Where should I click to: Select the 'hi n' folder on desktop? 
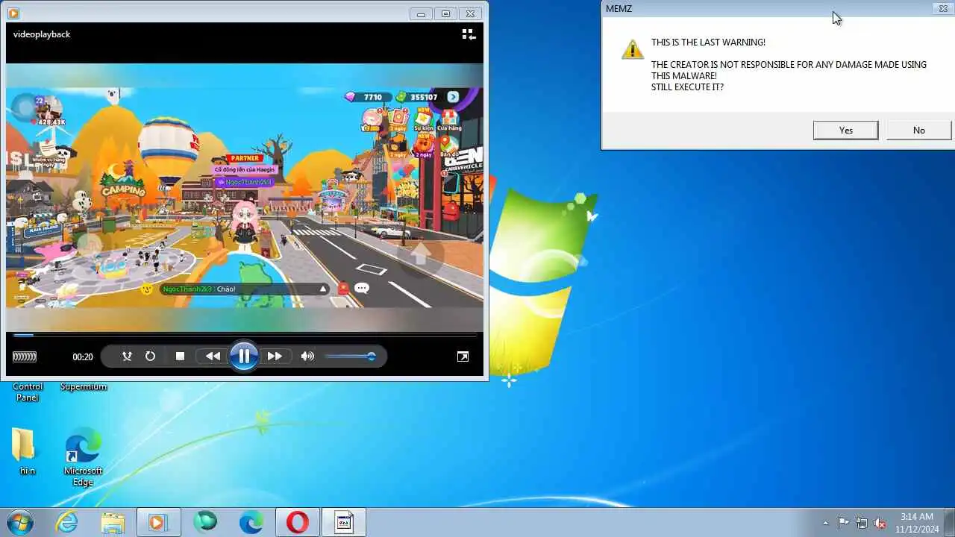click(27, 450)
